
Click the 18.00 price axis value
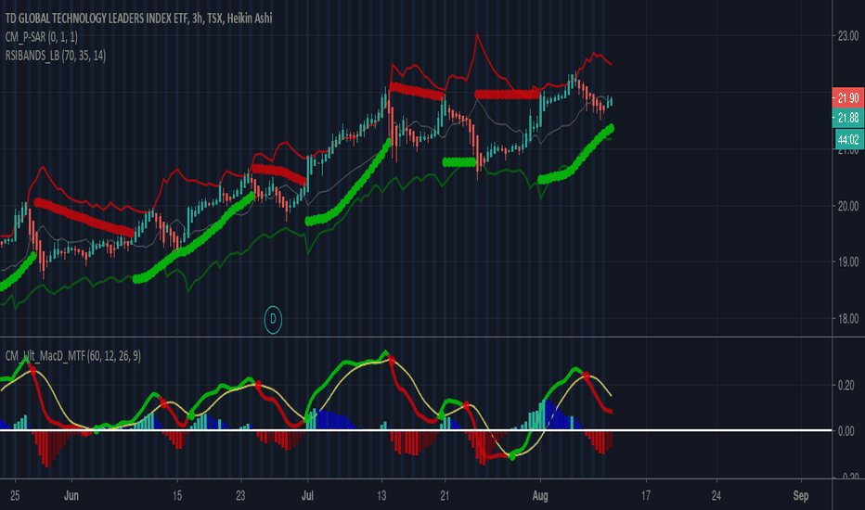pyautogui.click(x=848, y=319)
